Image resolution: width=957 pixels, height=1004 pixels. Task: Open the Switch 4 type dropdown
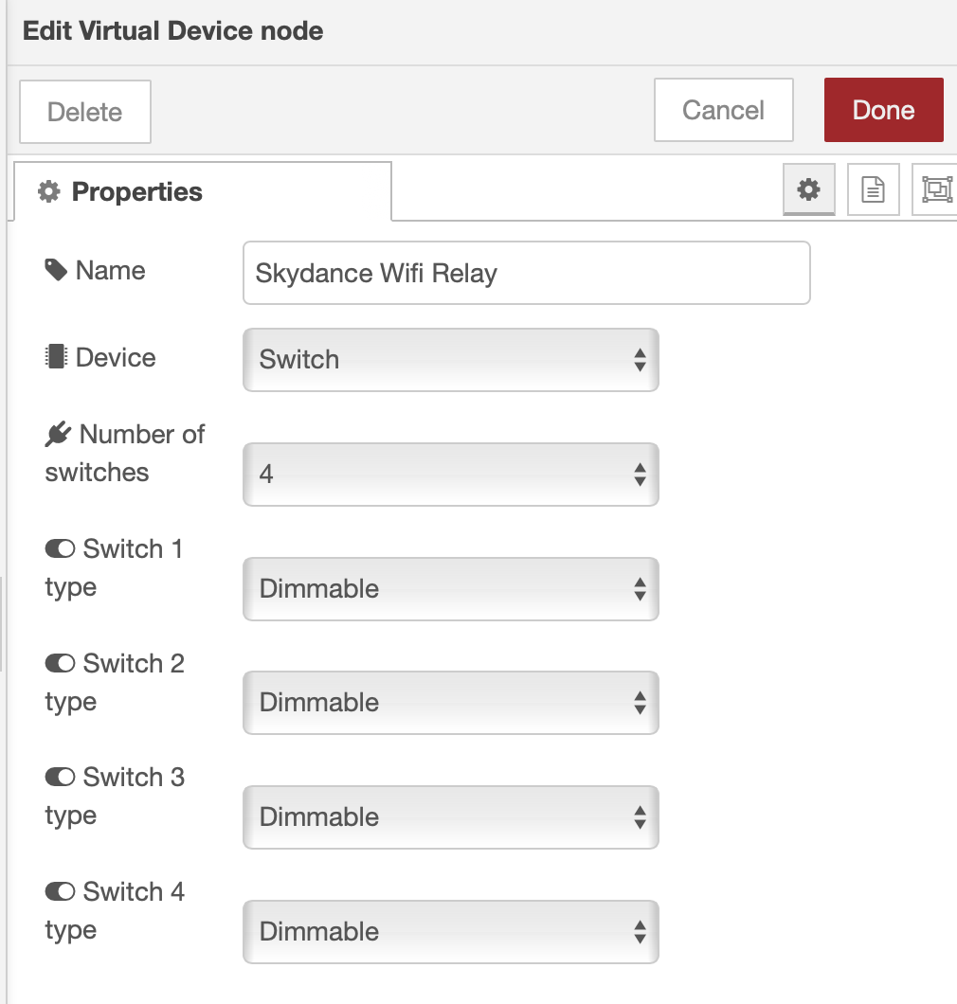coord(450,932)
